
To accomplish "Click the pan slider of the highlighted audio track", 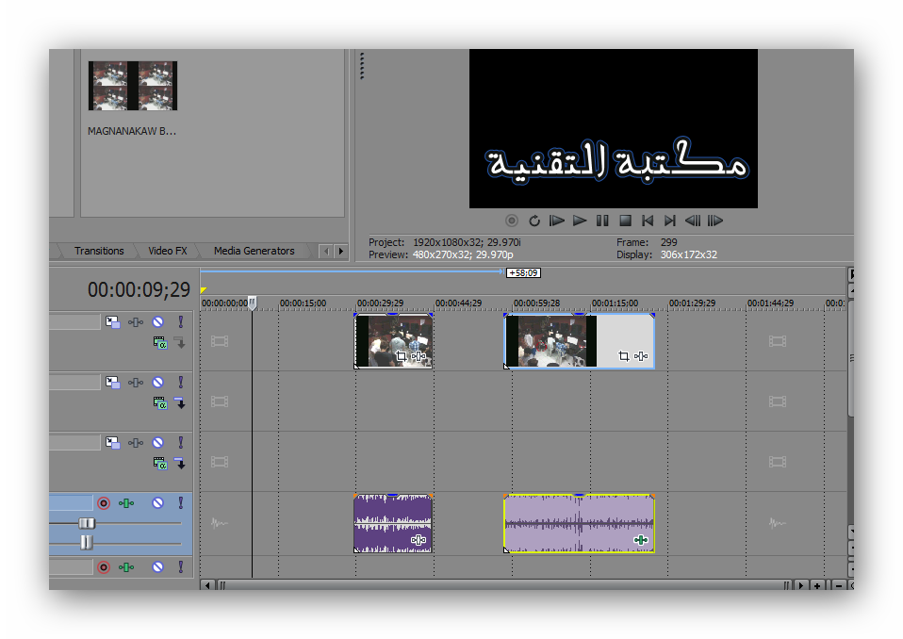I will [87, 542].
